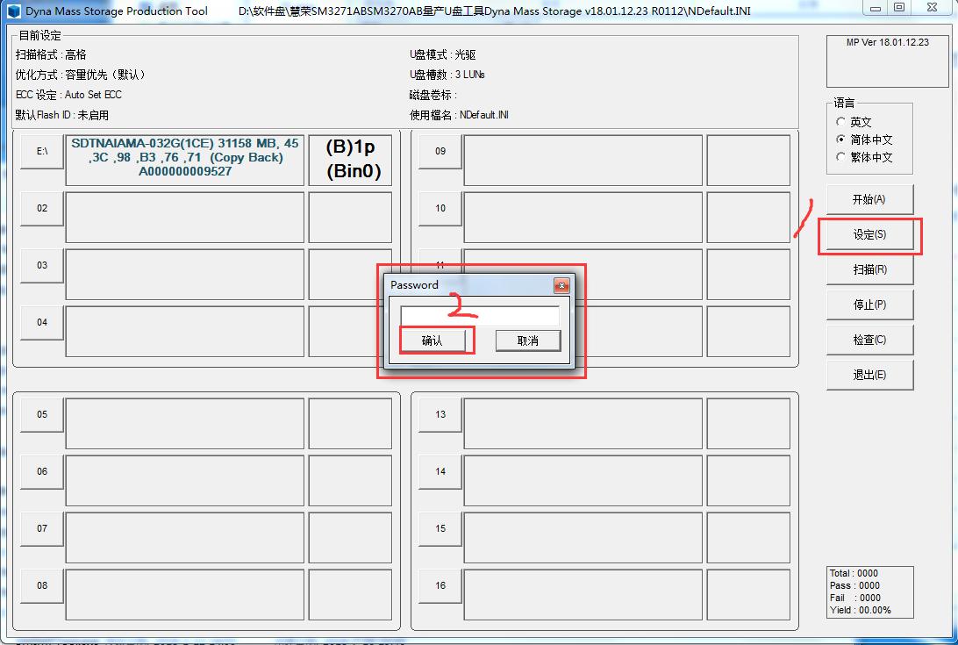
Task: Click the empty info panel for port 02
Action: [x=184, y=218]
